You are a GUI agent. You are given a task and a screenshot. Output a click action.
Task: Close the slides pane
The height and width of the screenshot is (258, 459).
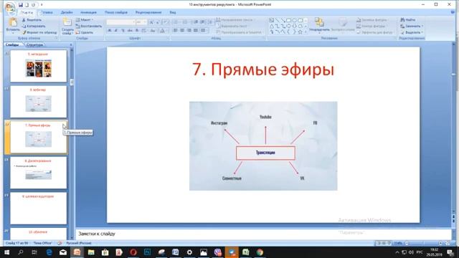71,44
